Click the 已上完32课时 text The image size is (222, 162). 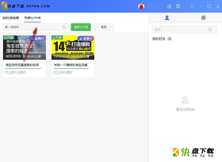(x=63, y=72)
